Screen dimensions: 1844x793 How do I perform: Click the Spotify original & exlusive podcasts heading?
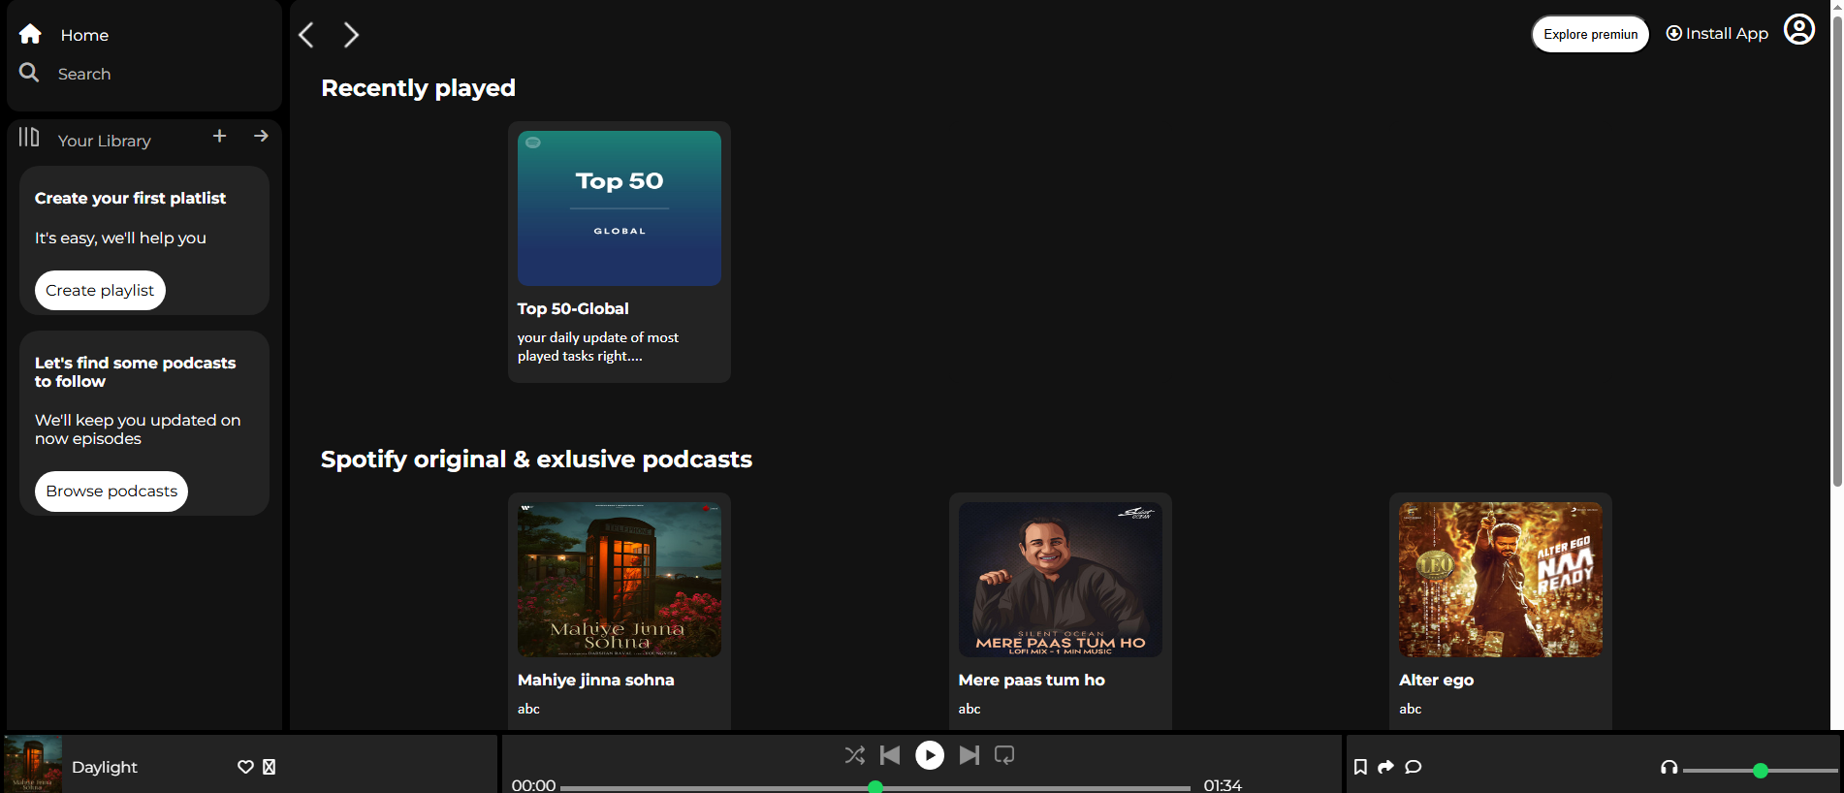coord(536,460)
